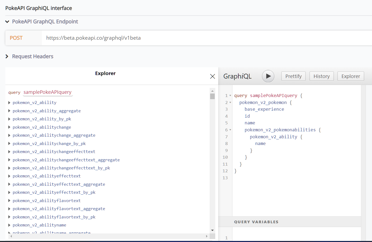Click the explorer scroll down arrow
Image resolution: width=372 pixels, height=242 pixels.
(x=212, y=230)
